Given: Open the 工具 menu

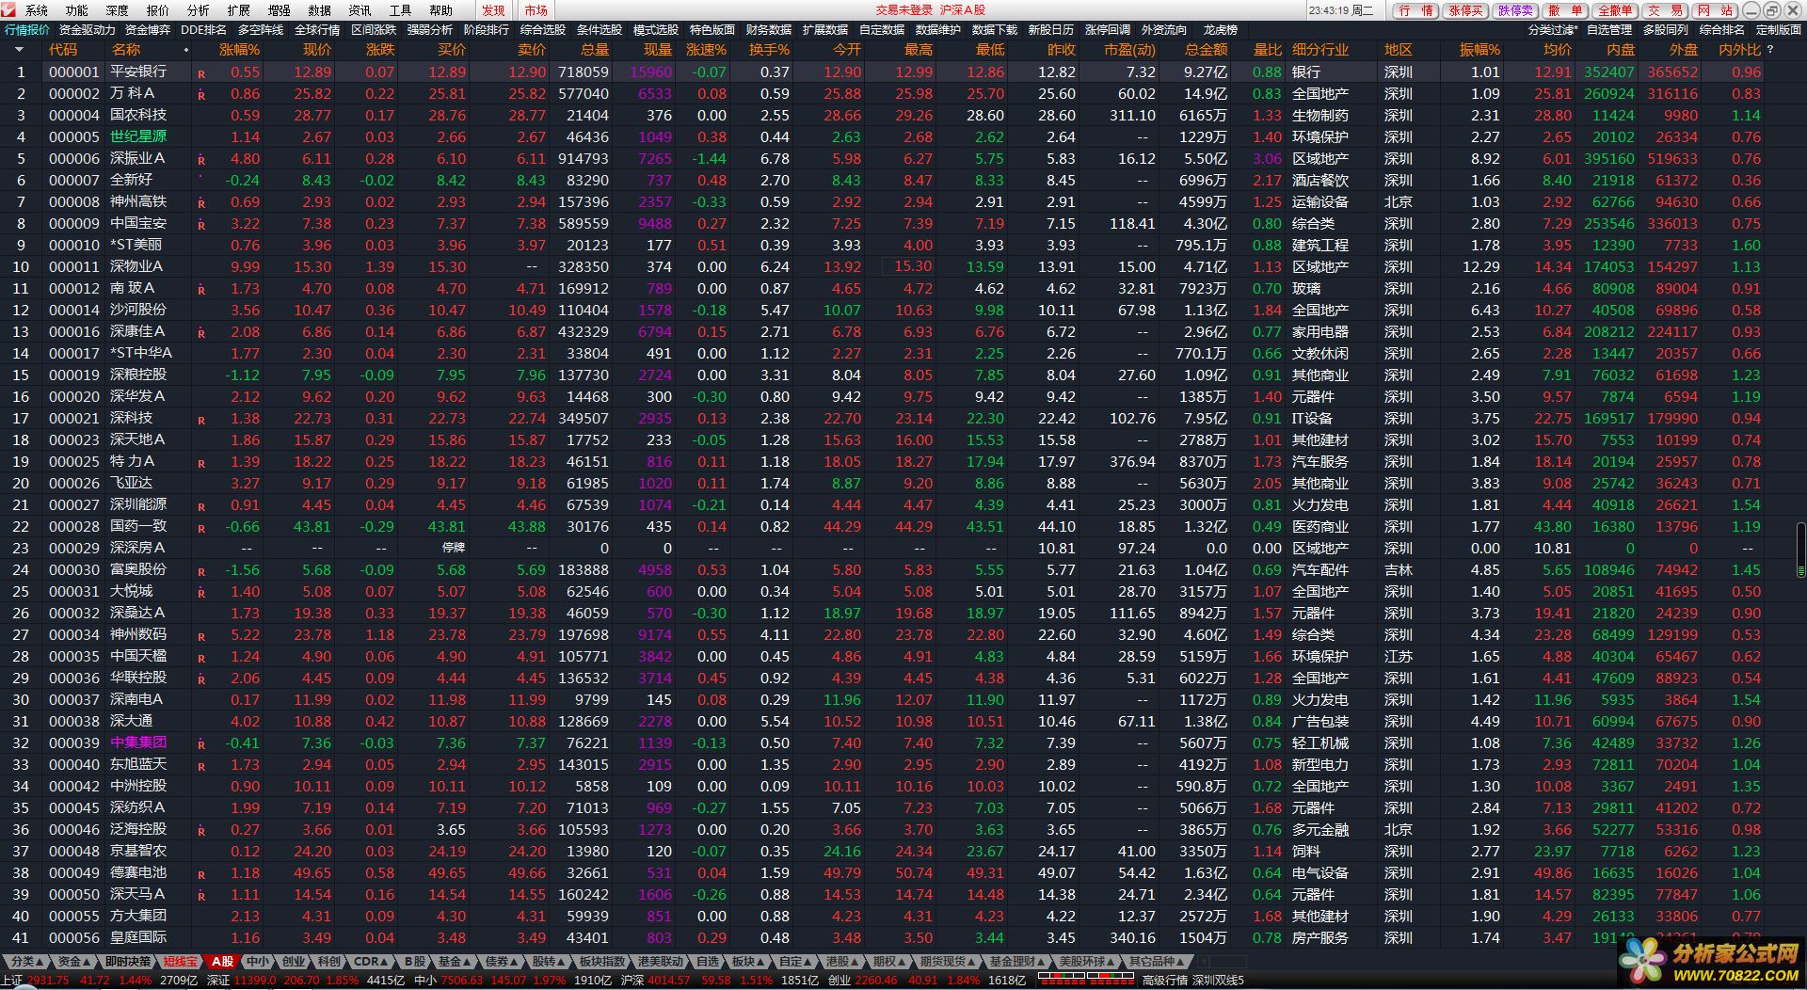Looking at the screenshot, I should click(x=401, y=10).
